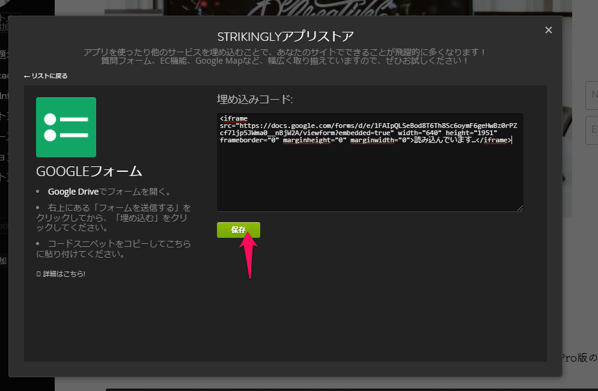Open the Google Drive link in instructions
Viewport: 598px width, 391px height.
[x=73, y=192]
